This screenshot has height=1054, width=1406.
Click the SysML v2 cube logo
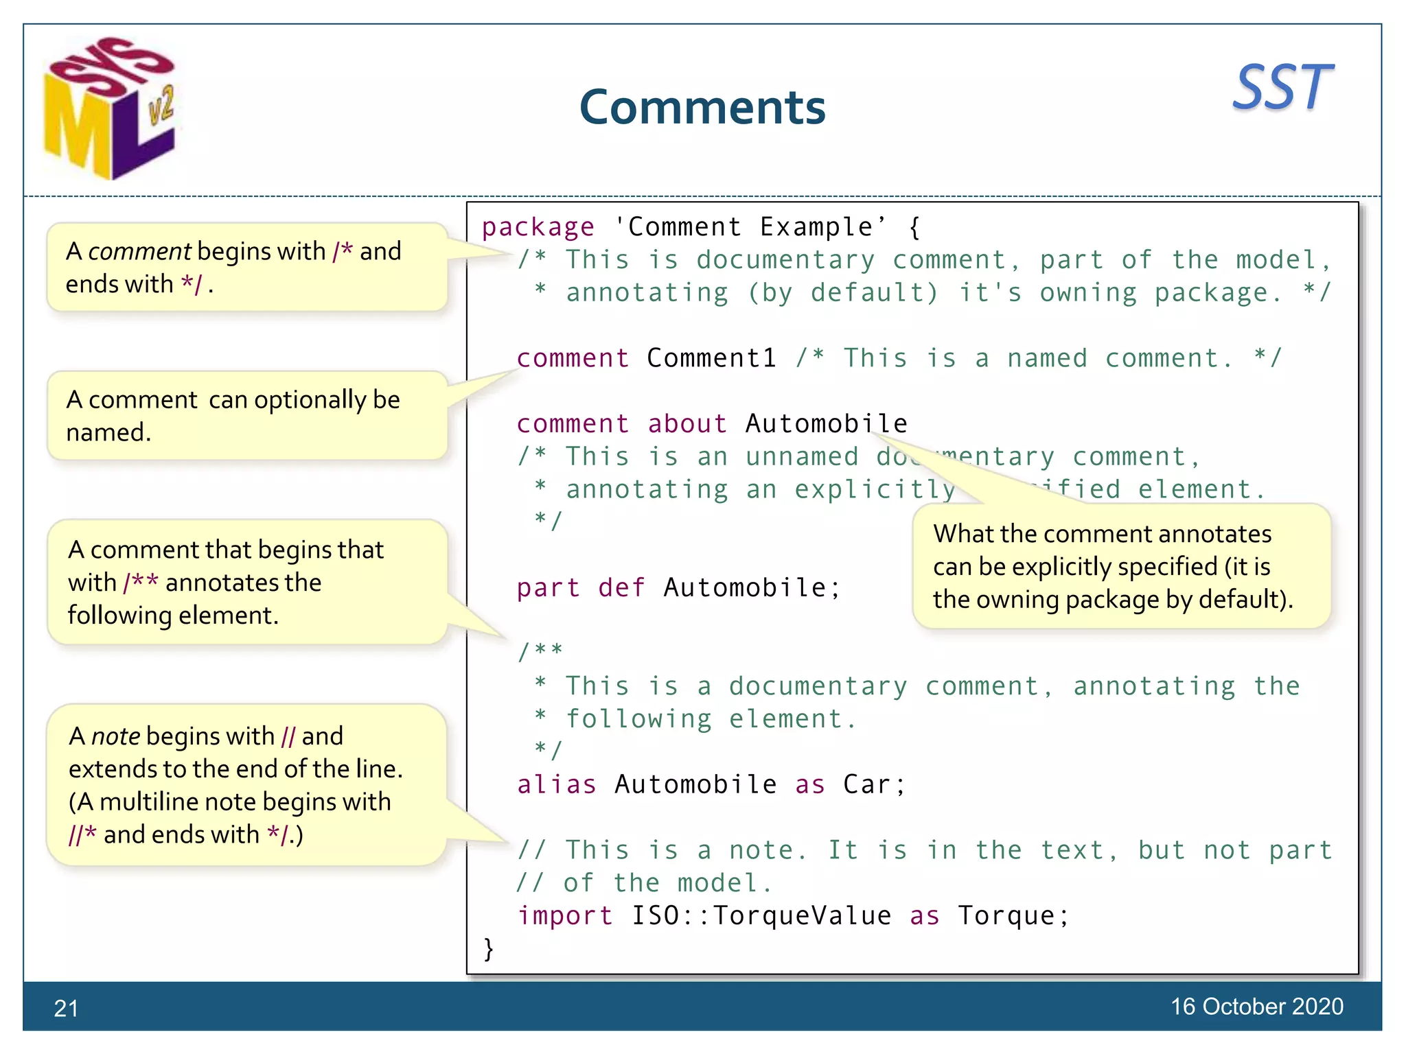pos(110,108)
